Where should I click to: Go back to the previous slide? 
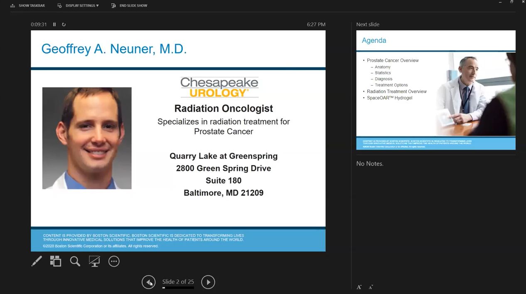pyautogui.click(x=148, y=282)
